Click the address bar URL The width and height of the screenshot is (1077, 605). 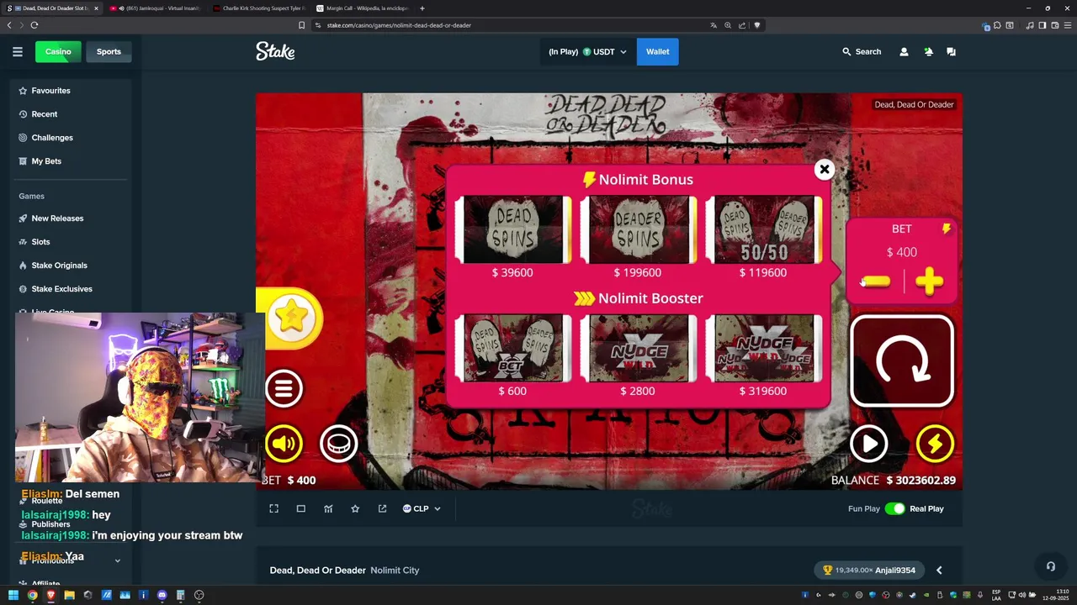(x=399, y=25)
